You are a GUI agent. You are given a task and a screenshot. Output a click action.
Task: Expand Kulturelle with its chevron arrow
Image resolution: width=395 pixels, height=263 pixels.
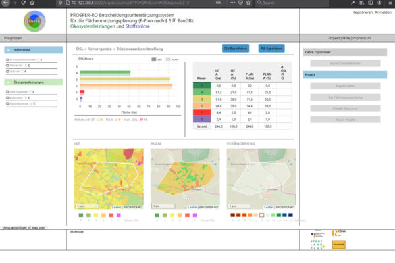29,98
